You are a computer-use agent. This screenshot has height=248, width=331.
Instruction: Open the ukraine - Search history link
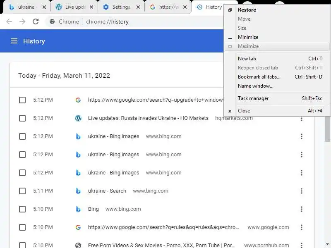click(107, 191)
